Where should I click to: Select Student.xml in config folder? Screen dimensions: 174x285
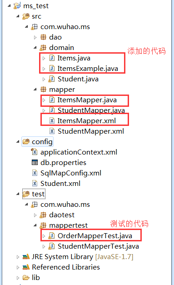[x=60, y=183]
